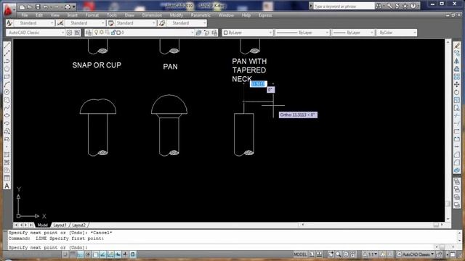The height and width of the screenshot is (261, 465).
Task: Select the Trim modify tool
Action: click(457, 116)
